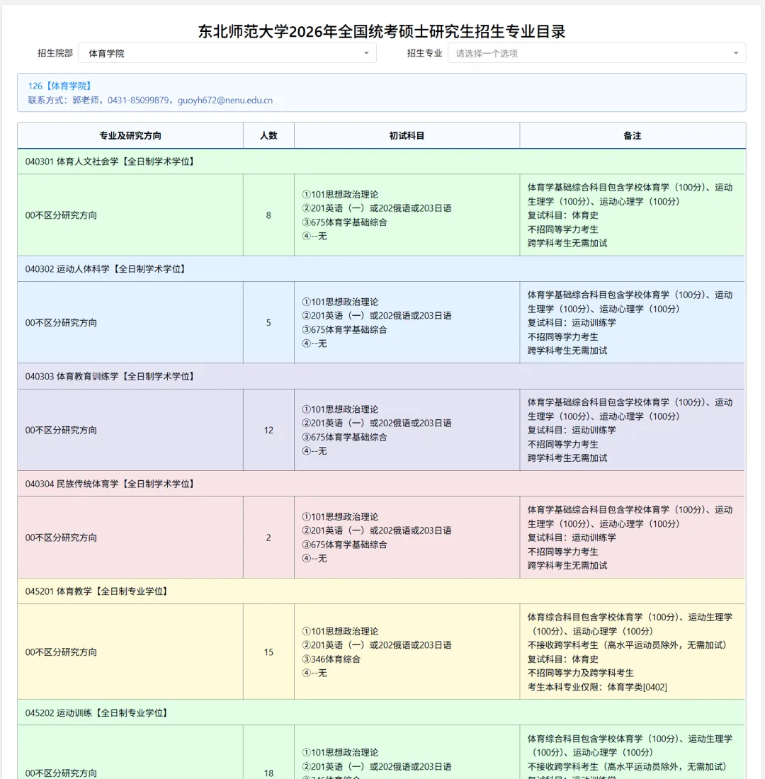Click the 招生专业 dropdown arrow
Screen dimensions: 765x779
[x=736, y=53]
